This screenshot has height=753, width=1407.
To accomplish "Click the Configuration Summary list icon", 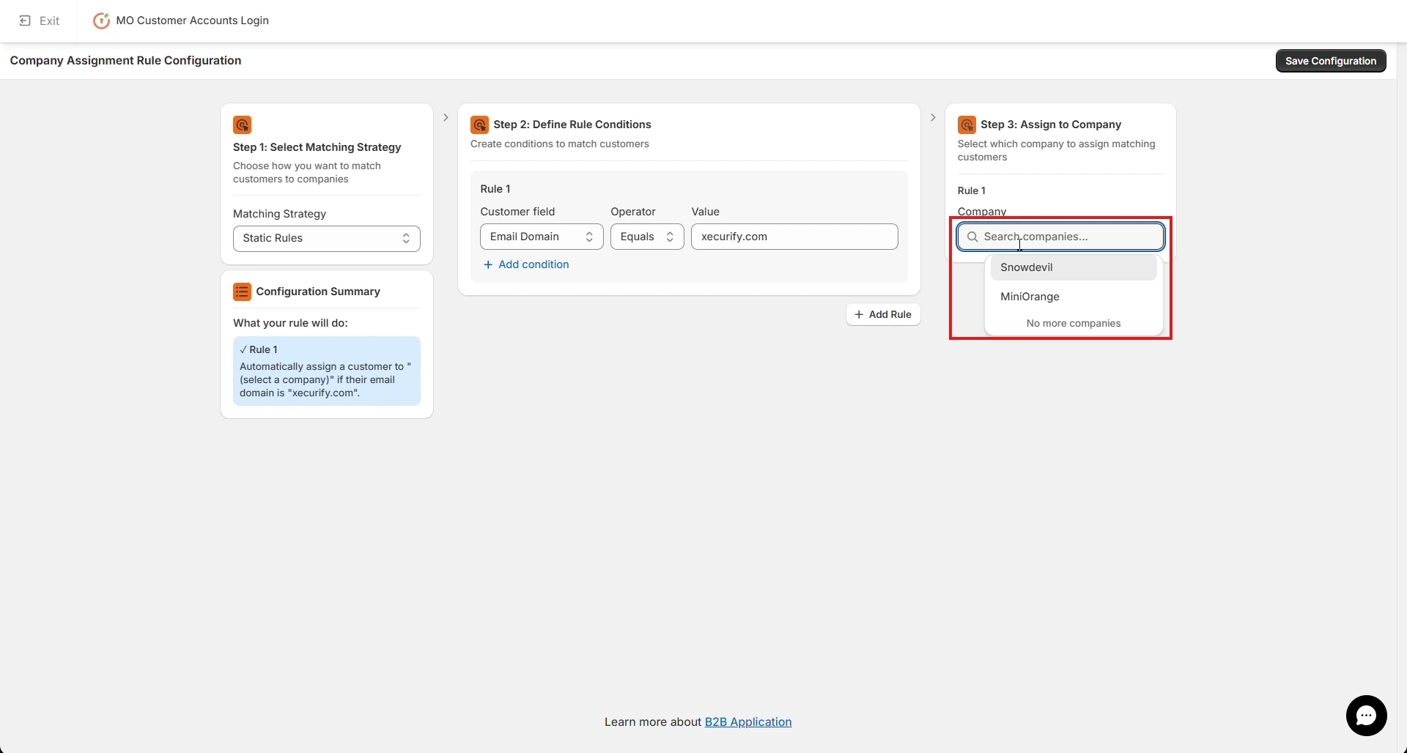I will click(242, 292).
